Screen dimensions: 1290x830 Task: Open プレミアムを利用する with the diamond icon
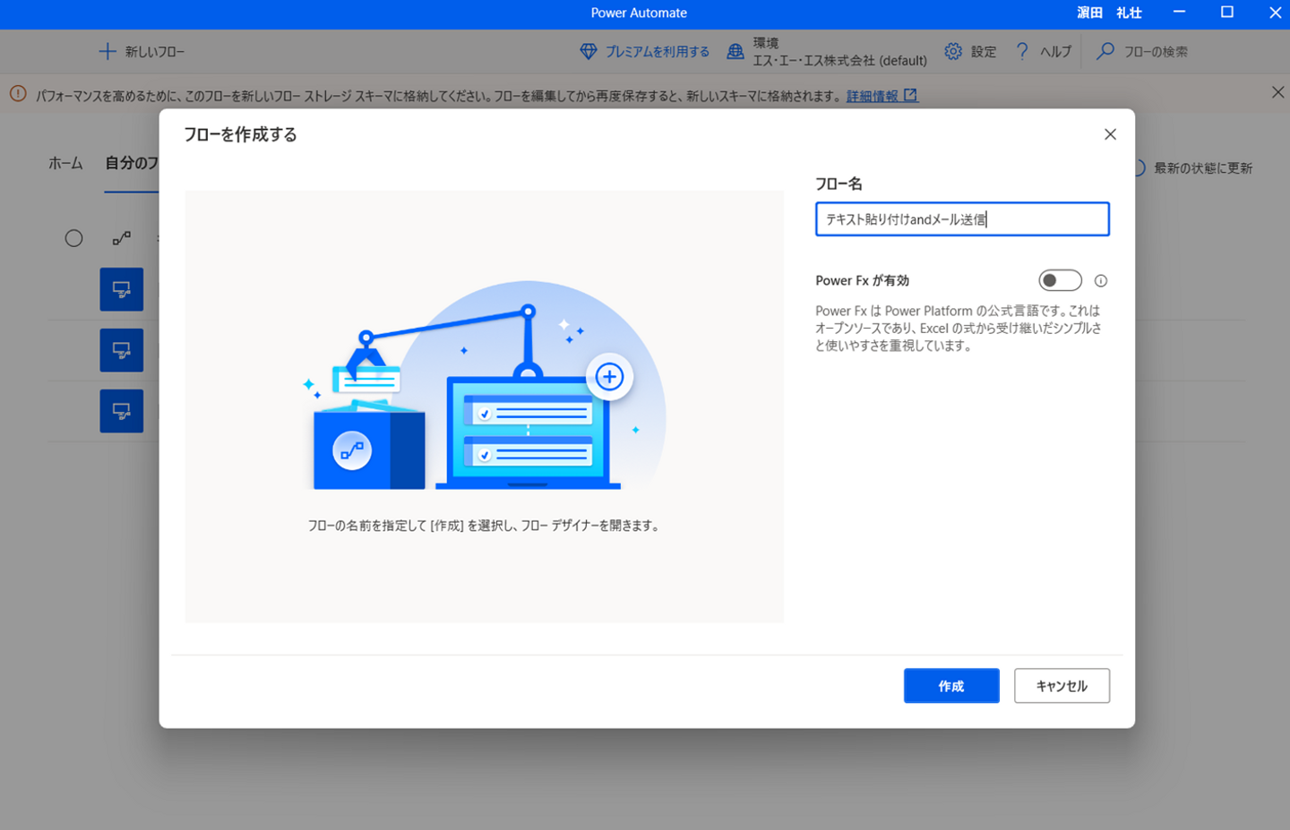644,52
